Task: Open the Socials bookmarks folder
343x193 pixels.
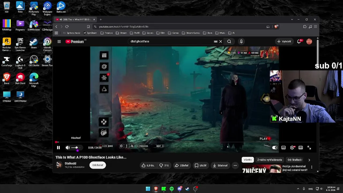Action: pyautogui.click(x=148, y=33)
